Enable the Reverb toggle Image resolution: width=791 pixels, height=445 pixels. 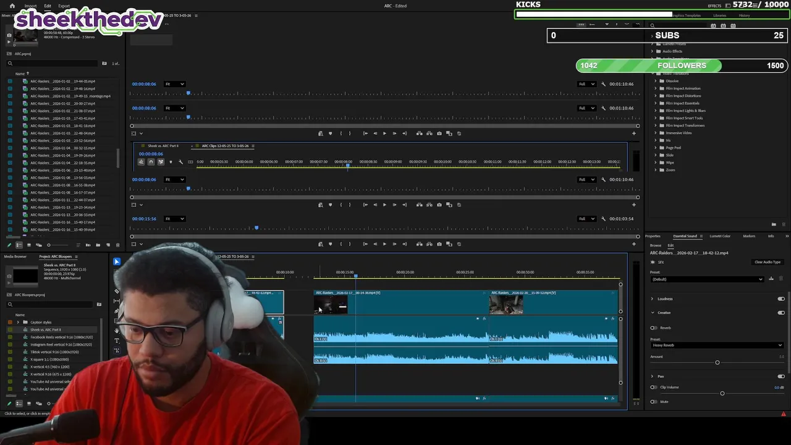tap(654, 328)
